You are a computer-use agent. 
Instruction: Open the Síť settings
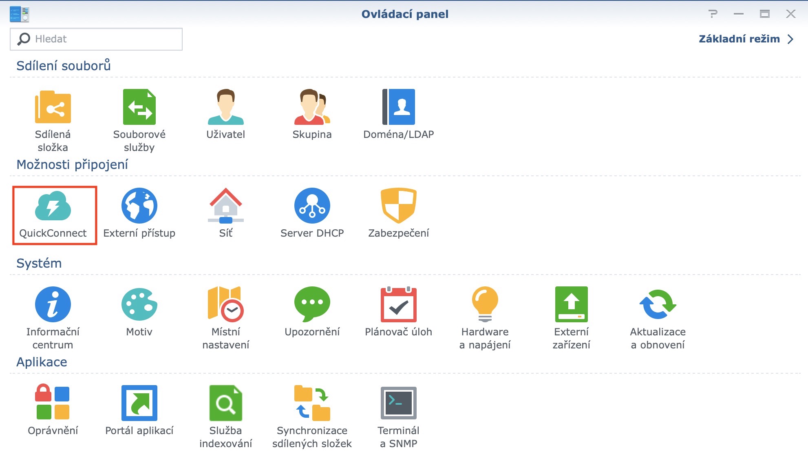click(227, 208)
